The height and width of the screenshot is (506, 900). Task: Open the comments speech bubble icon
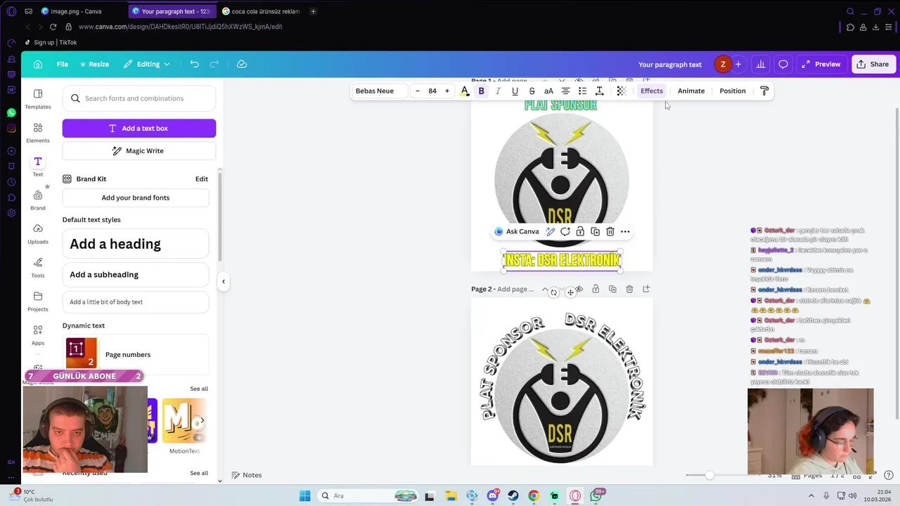(783, 64)
